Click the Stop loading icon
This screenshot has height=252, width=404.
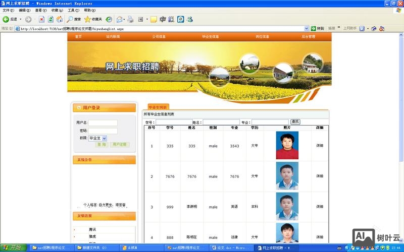[41, 19]
